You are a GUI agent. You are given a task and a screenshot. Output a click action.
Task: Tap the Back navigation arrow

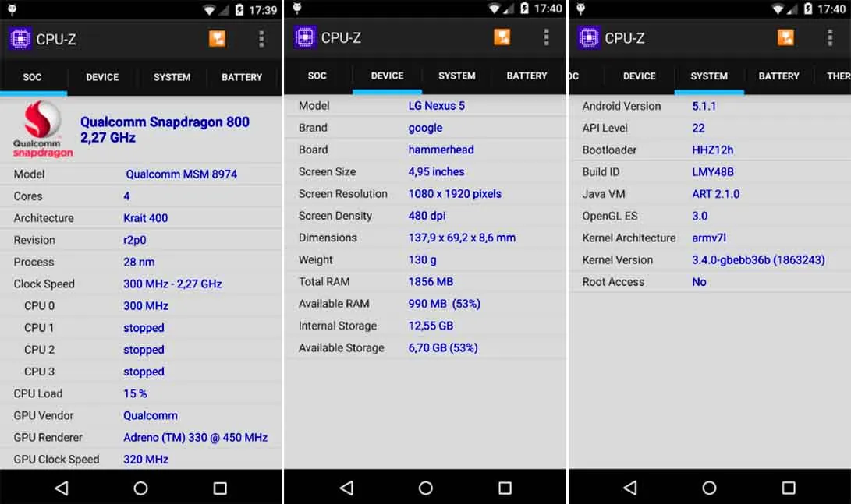click(62, 488)
